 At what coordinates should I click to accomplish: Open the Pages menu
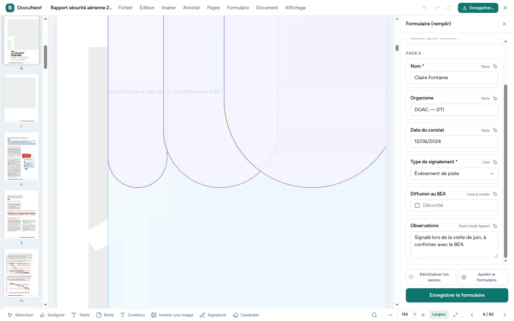point(213,8)
